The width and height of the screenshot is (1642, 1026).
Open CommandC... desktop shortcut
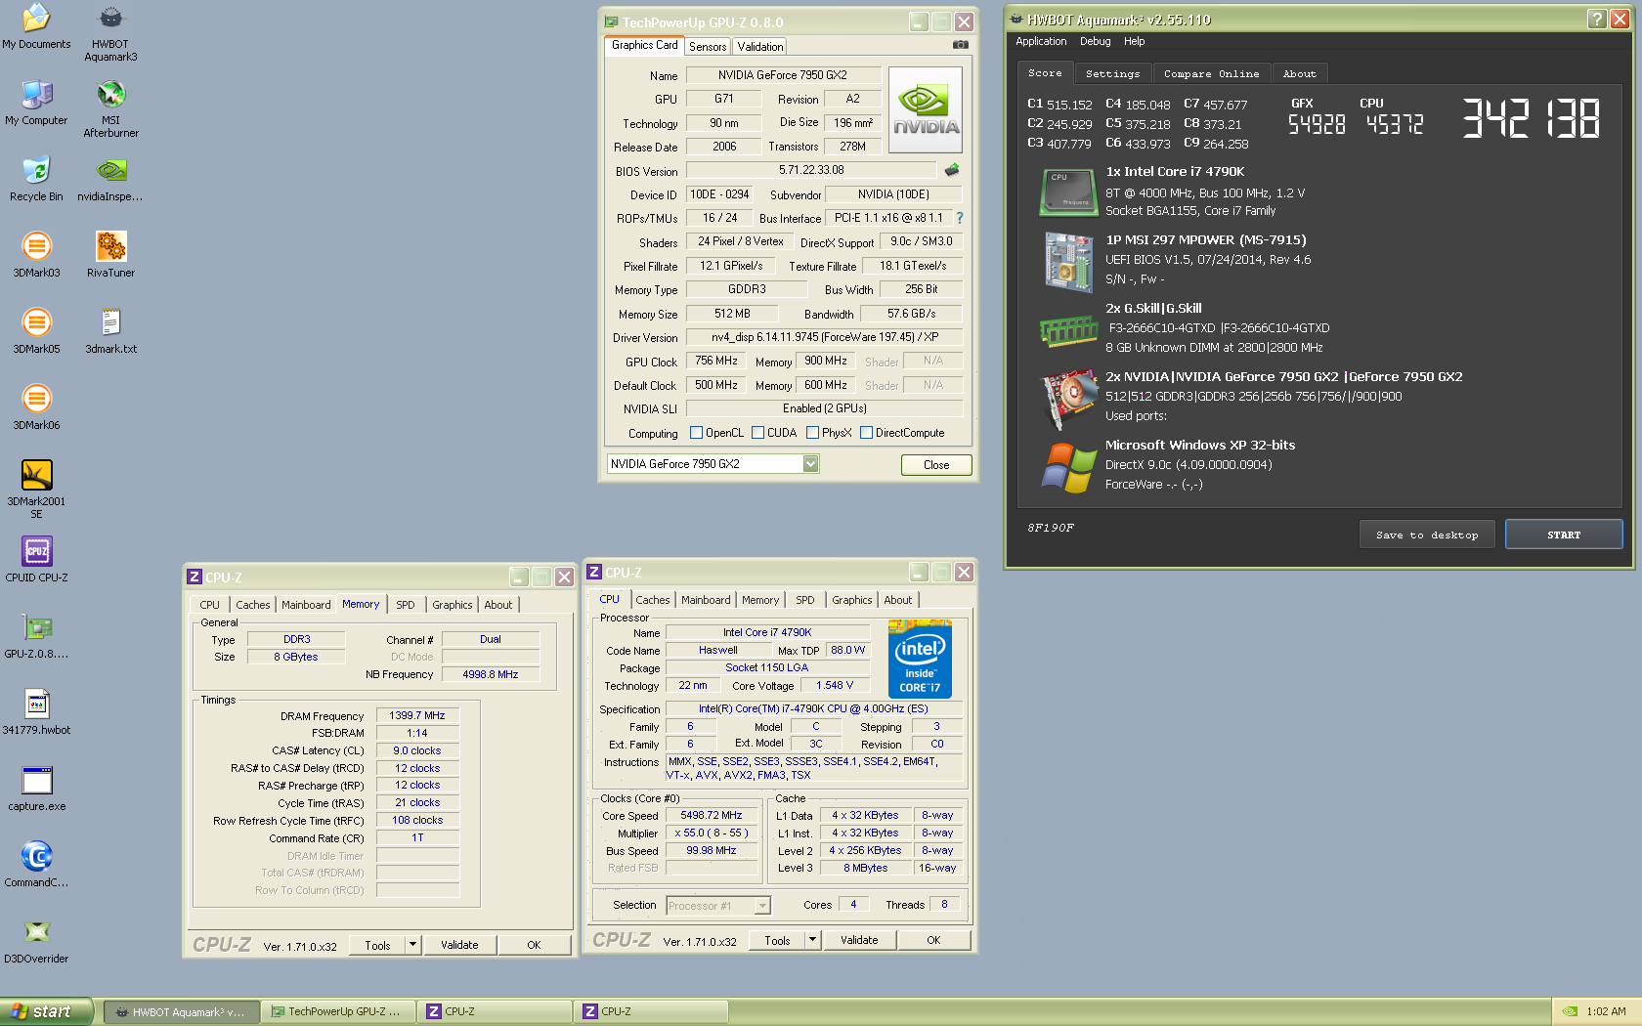tap(36, 865)
